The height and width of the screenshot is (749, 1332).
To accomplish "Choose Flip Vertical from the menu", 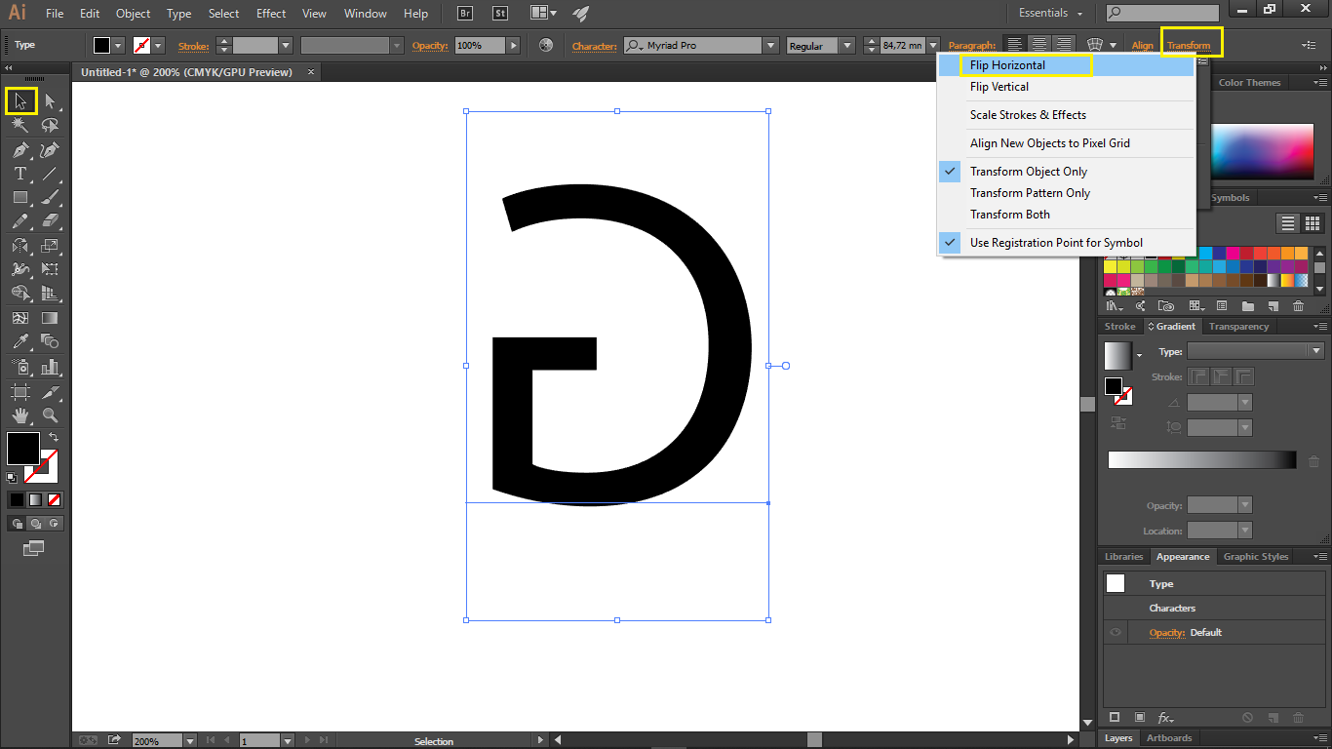I will pyautogui.click(x=999, y=87).
